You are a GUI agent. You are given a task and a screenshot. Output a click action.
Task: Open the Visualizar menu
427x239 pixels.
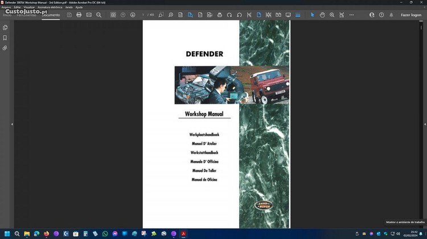pyautogui.click(x=29, y=7)
